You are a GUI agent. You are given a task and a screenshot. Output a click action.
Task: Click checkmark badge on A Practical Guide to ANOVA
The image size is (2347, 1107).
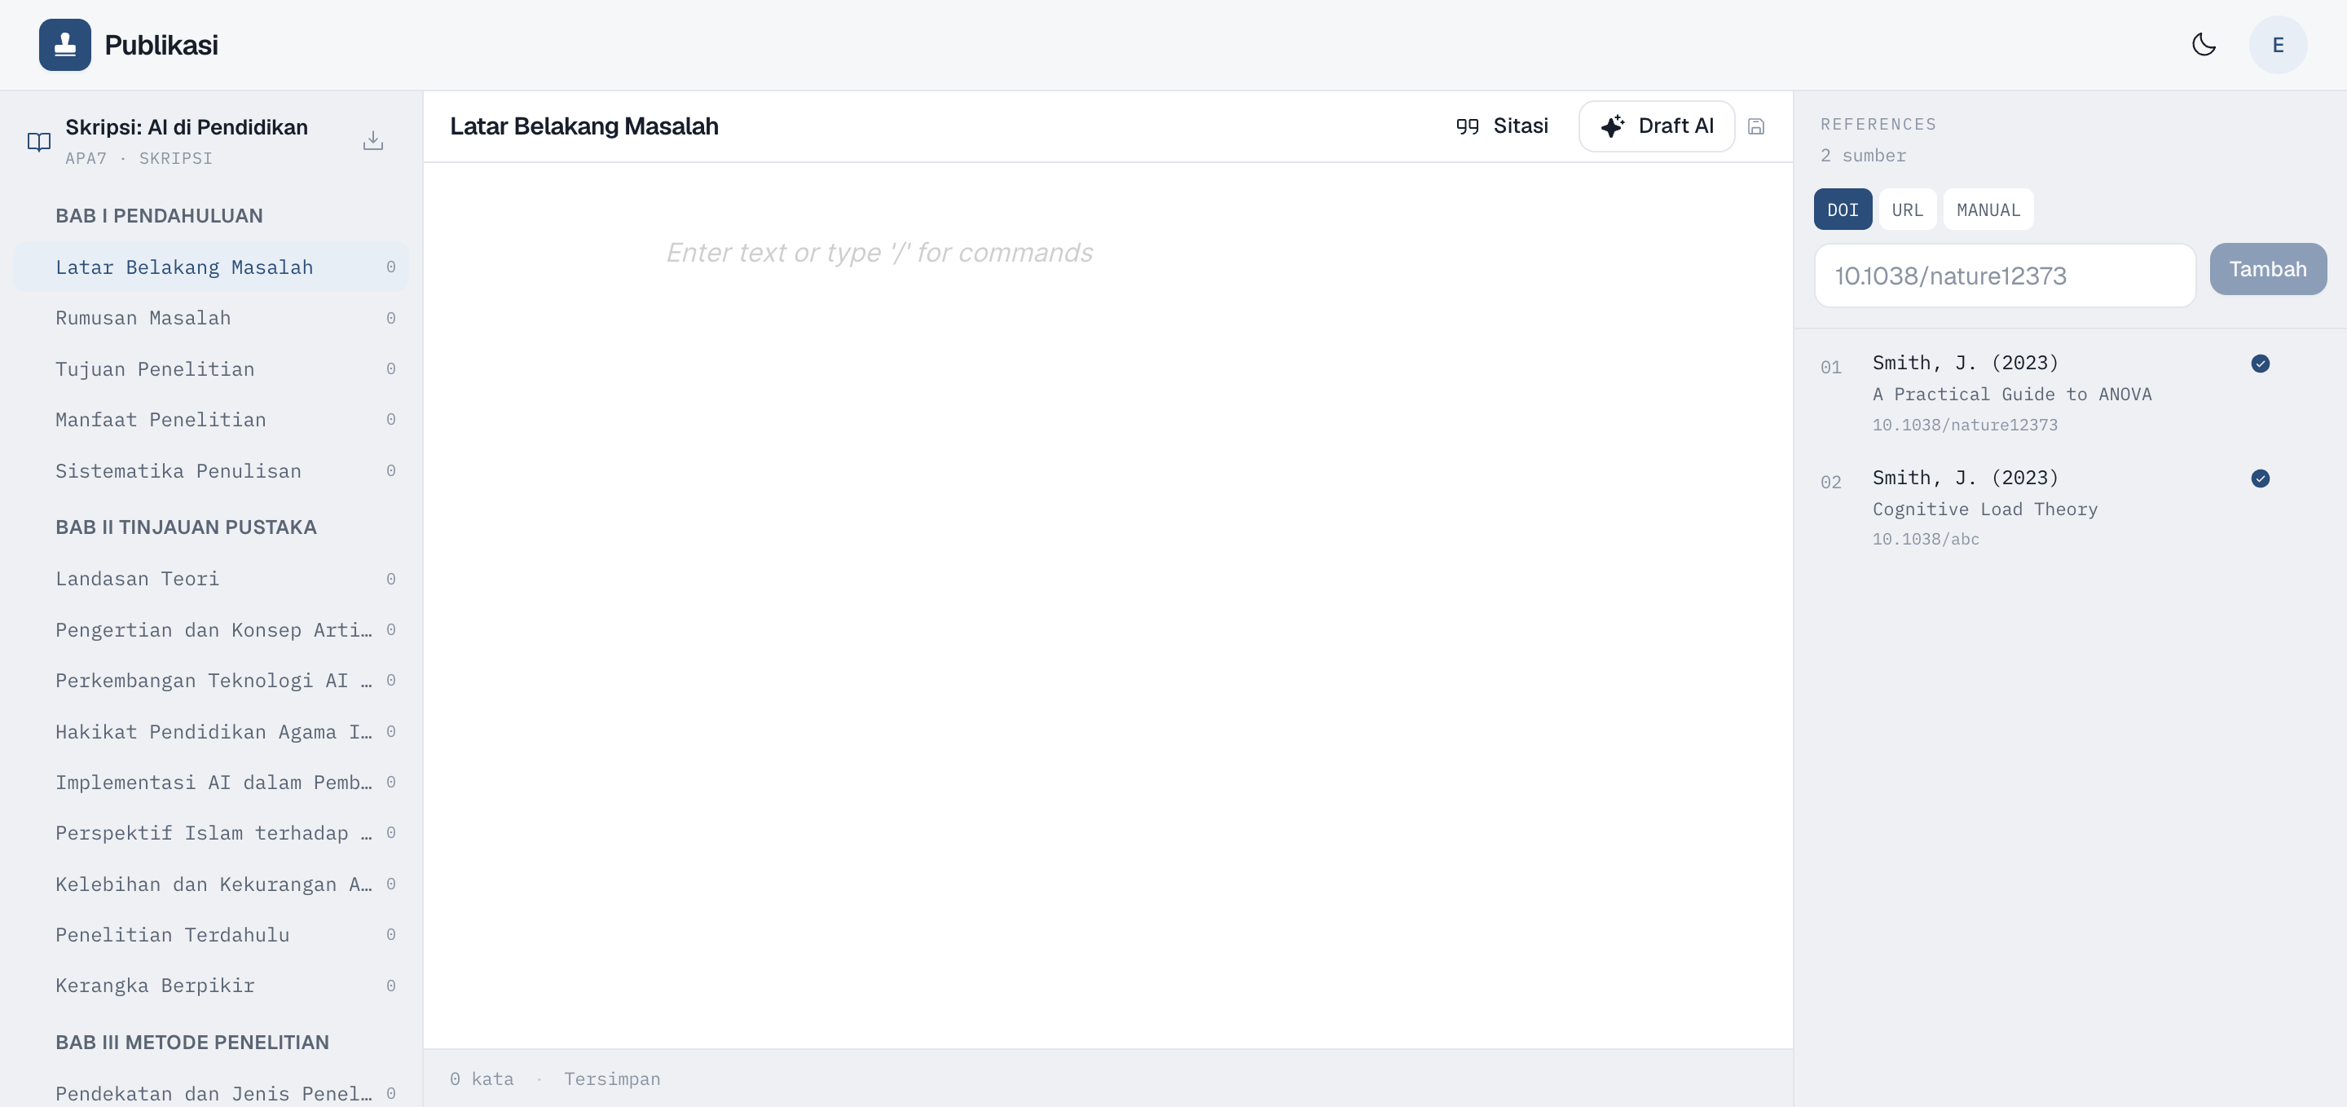[2261, 364]
